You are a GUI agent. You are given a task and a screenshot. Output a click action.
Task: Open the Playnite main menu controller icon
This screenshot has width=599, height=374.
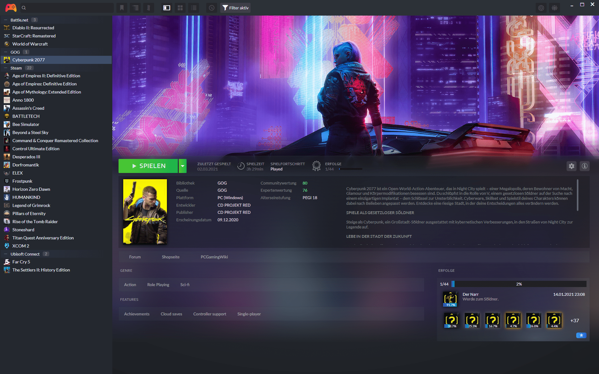pyautogui.click(x=11, y=8)
